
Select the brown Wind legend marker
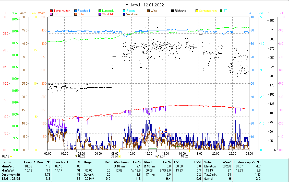point(148,11)
